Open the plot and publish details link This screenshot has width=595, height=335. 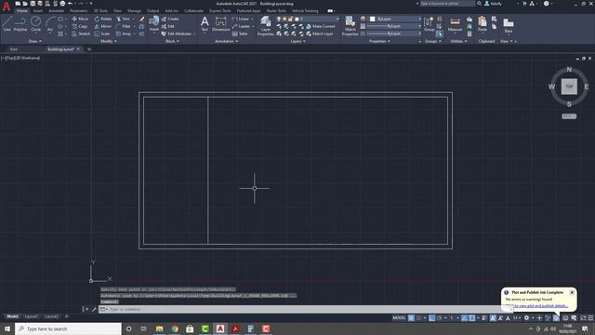541,306
